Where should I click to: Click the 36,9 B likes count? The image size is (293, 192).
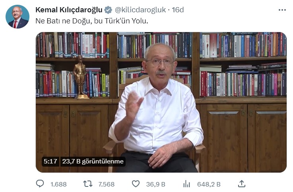click(156, 184)
